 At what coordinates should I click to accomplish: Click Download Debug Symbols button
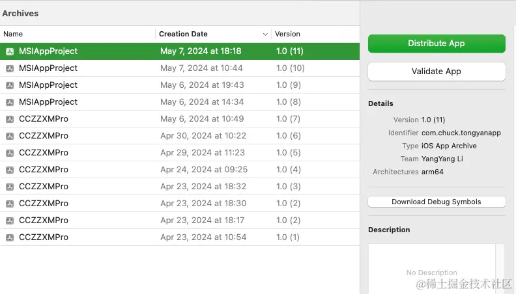click(x=437, y=202)
